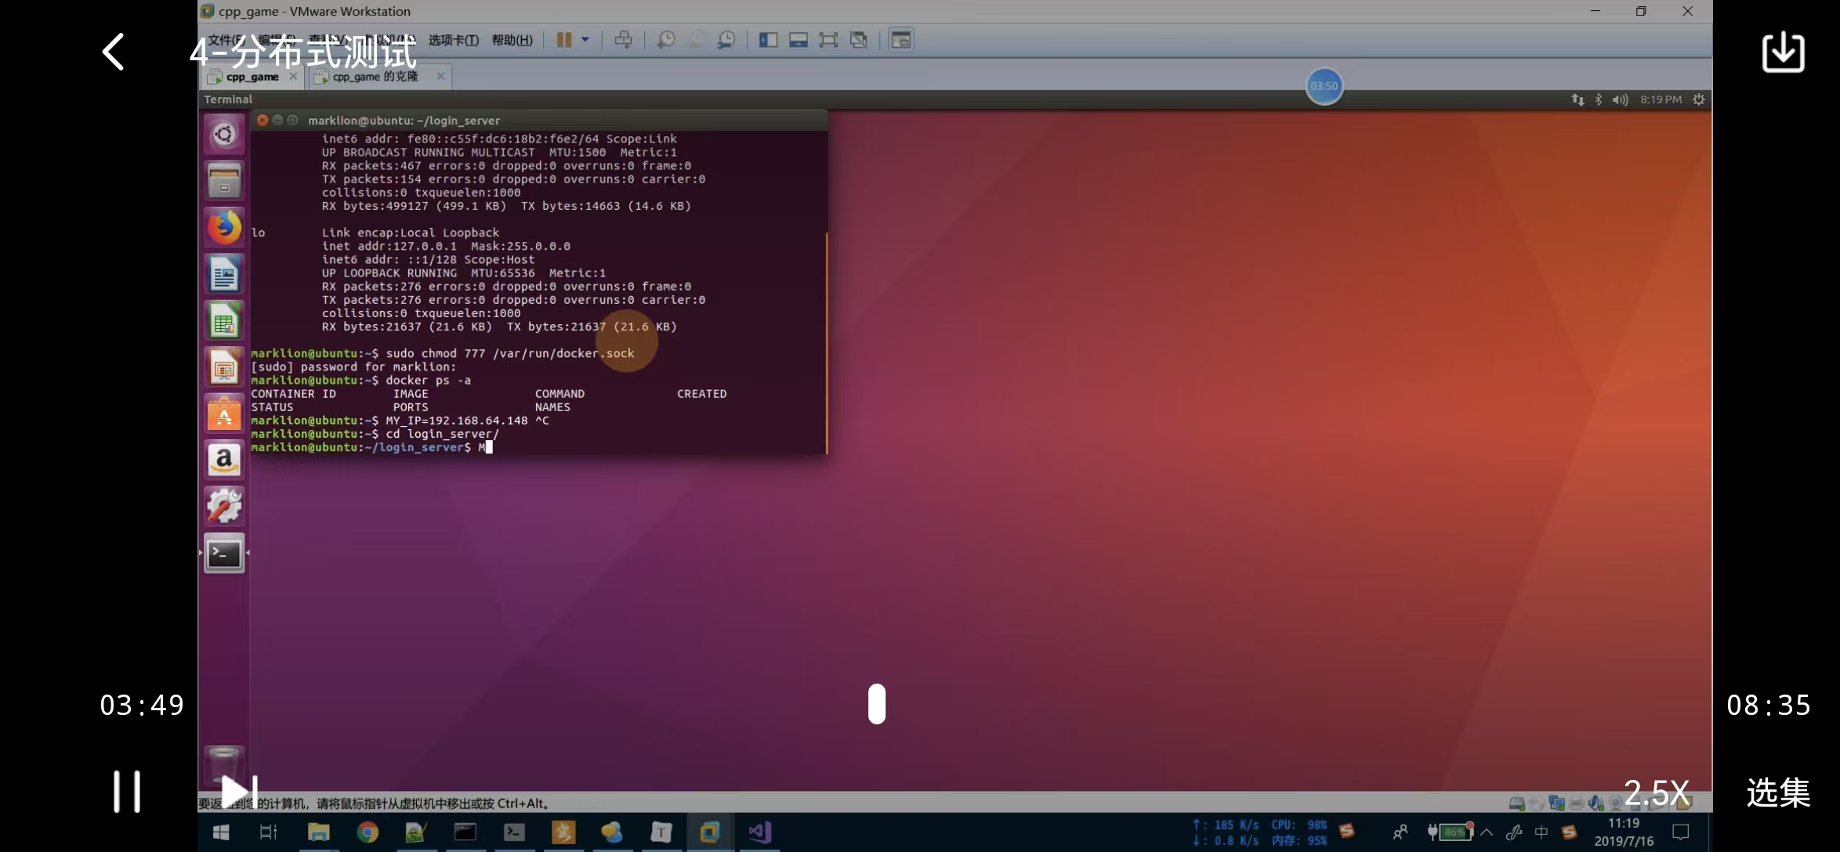1840x852 pixels.
Task: Open the Files manager in Ubuntu launcher
Action: (x=224, y=181)
